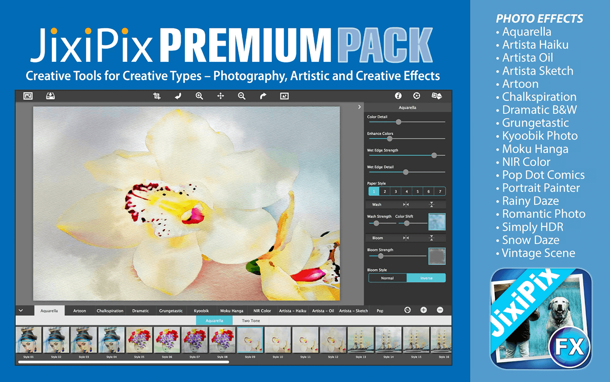The image size is (610, 382).
Task: Adjust the Wet Edge Strength slider
Action: click(407, 155)
